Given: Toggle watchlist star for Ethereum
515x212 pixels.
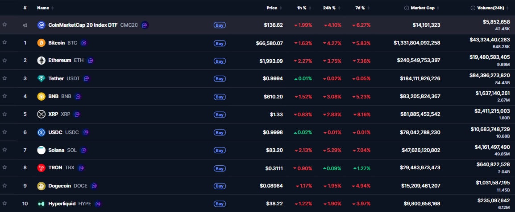Looking at the screenshot, I should (4, 61).
